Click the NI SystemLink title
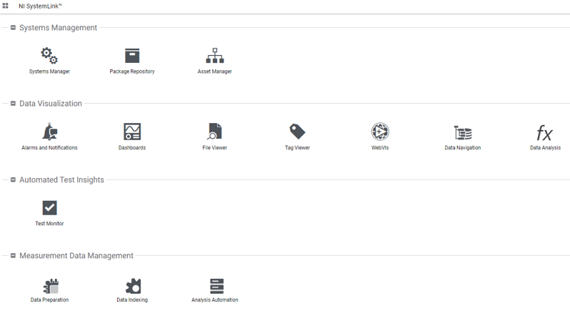Image resolution: width=570 pixels, height=316 pixels. pos(40,6)
